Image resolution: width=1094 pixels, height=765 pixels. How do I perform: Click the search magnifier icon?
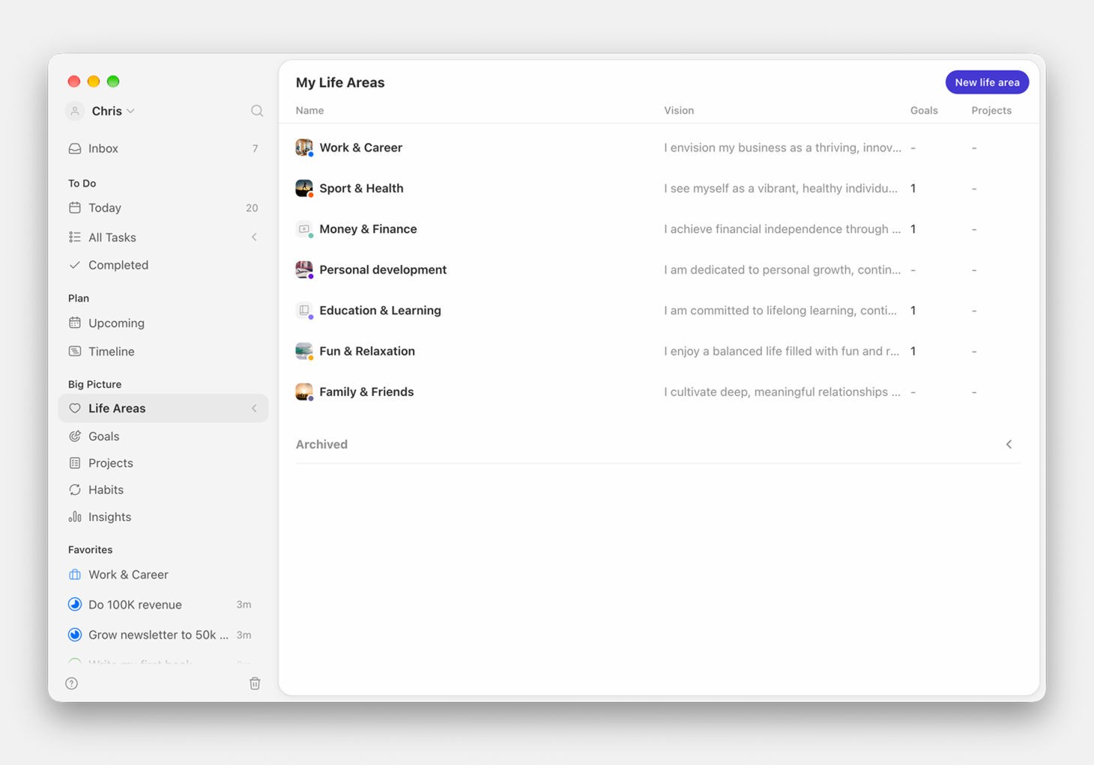257,111
